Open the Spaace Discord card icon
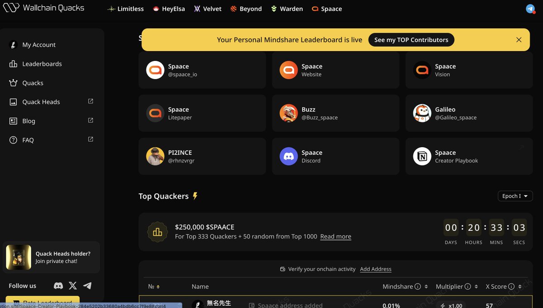The image size is (543, 308). click(288, 156)
